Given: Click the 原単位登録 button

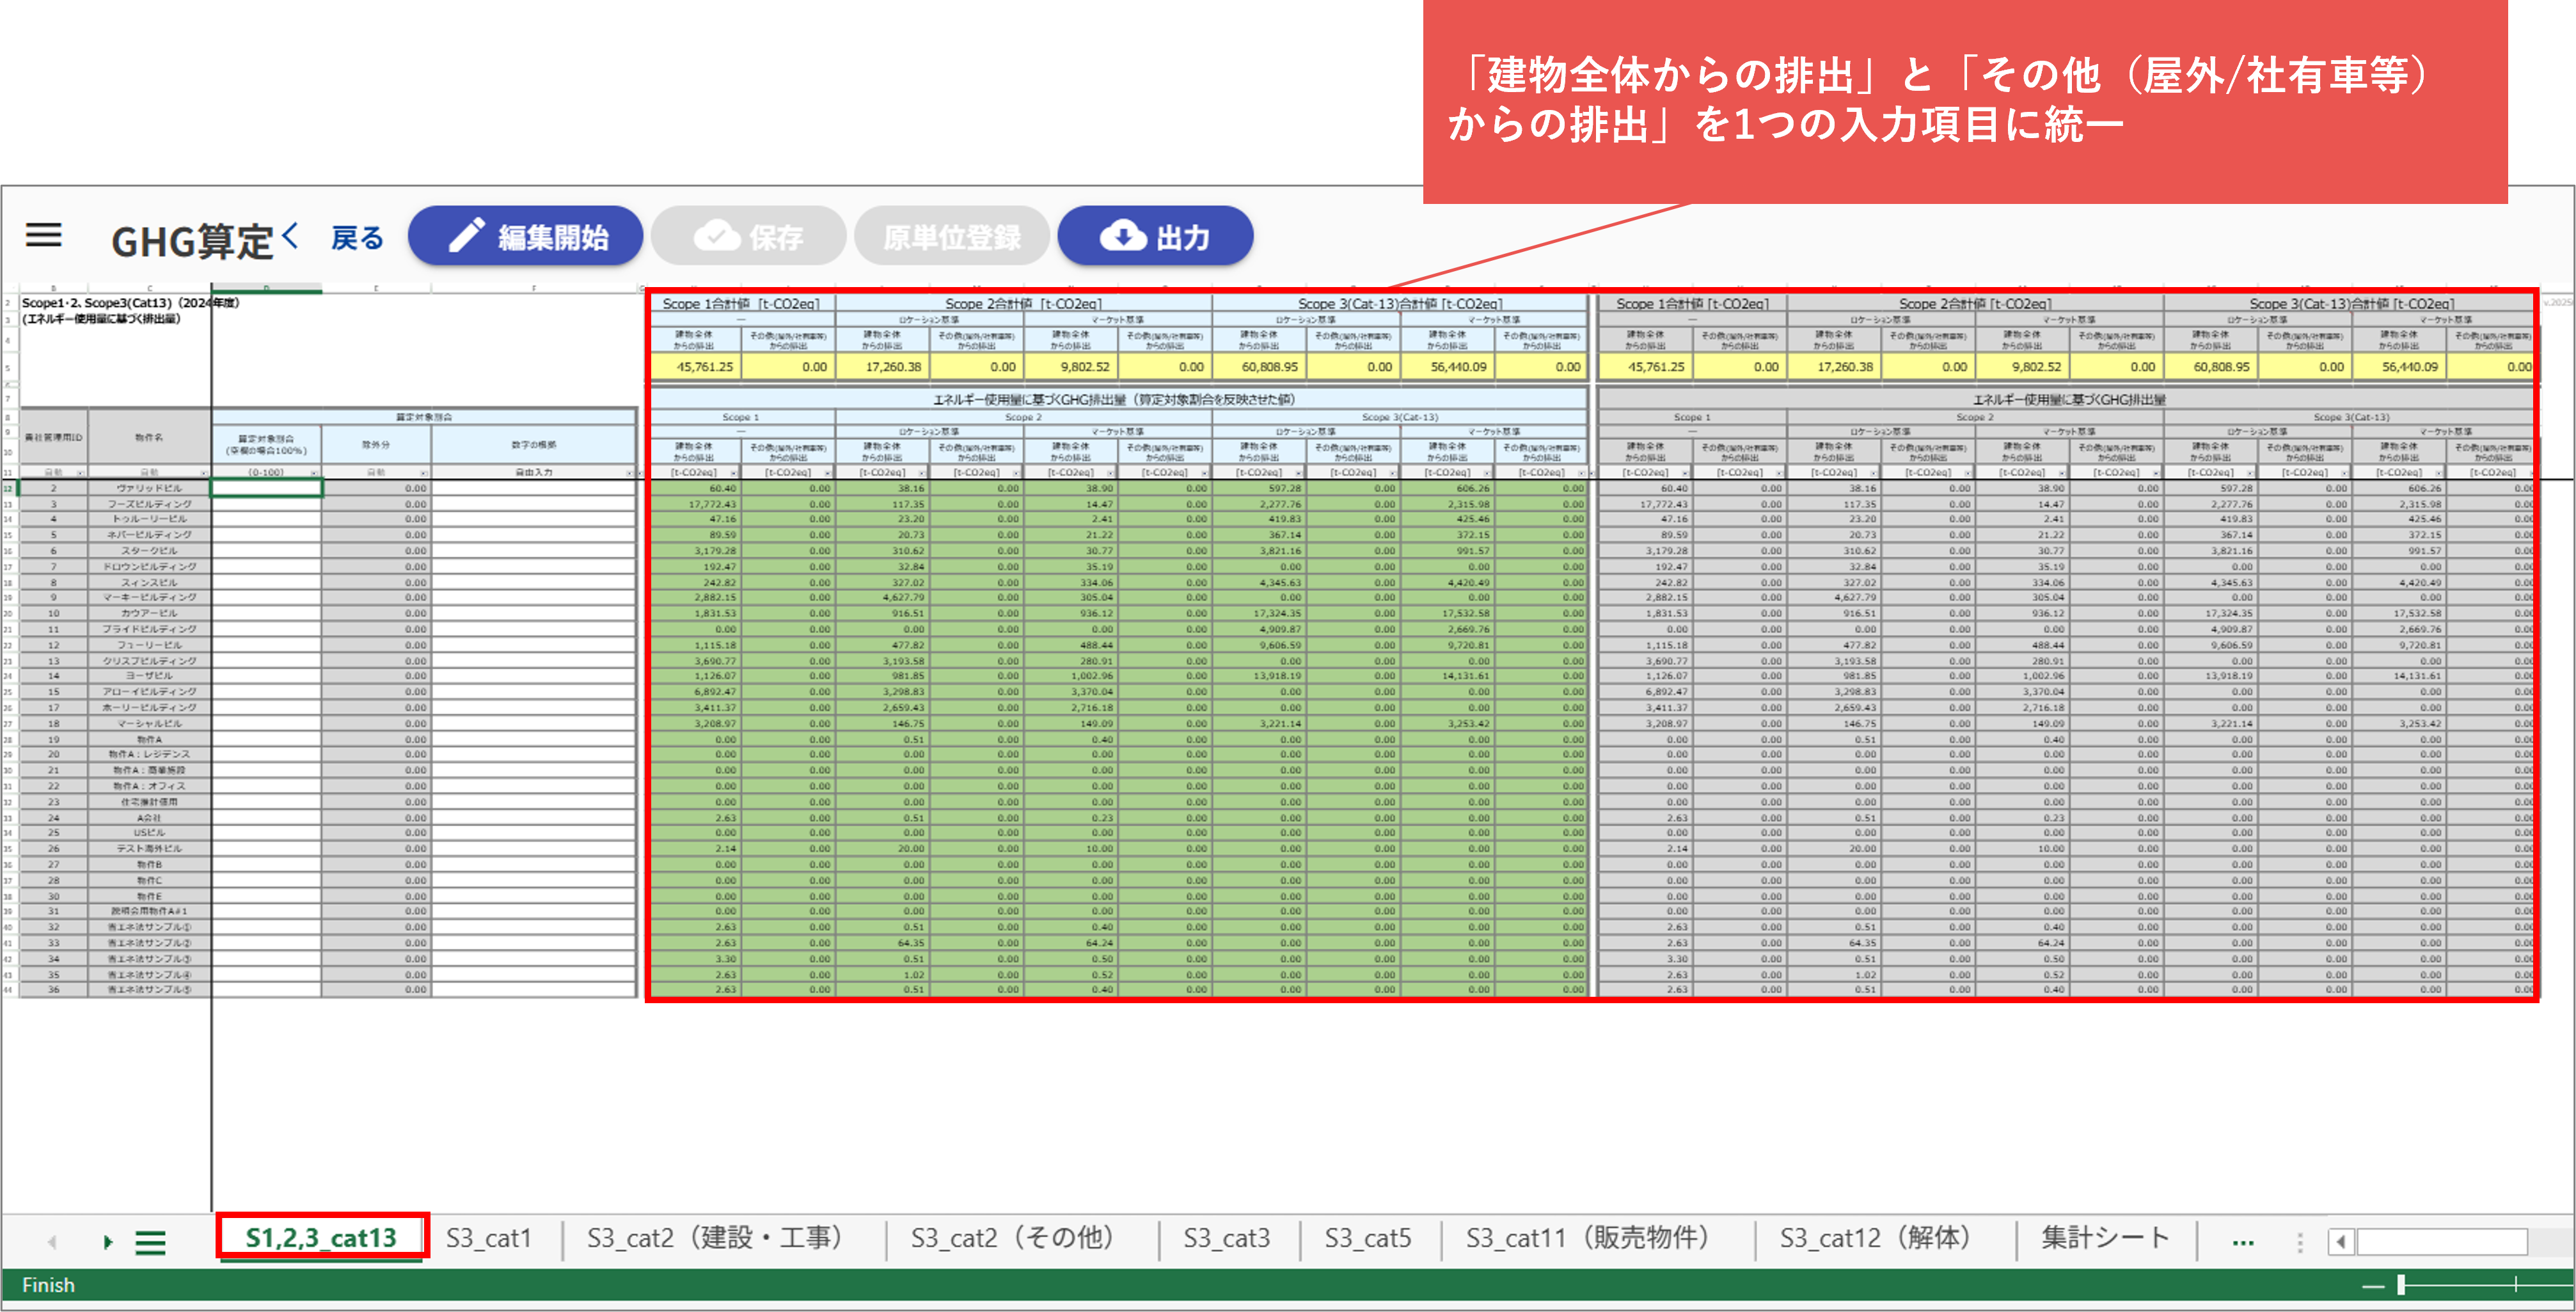Looking at the screenshot, I should click(x=951, y=237).
